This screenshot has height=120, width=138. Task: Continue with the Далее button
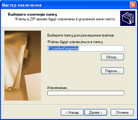[x=95, y=112]
